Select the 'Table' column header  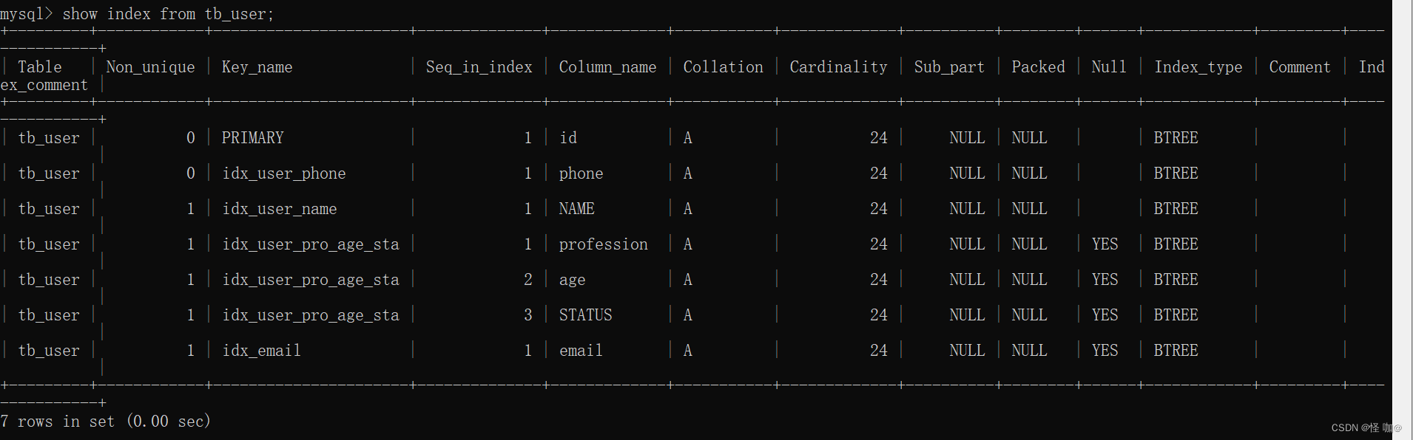pyautogui.click(x=40, y=67)
